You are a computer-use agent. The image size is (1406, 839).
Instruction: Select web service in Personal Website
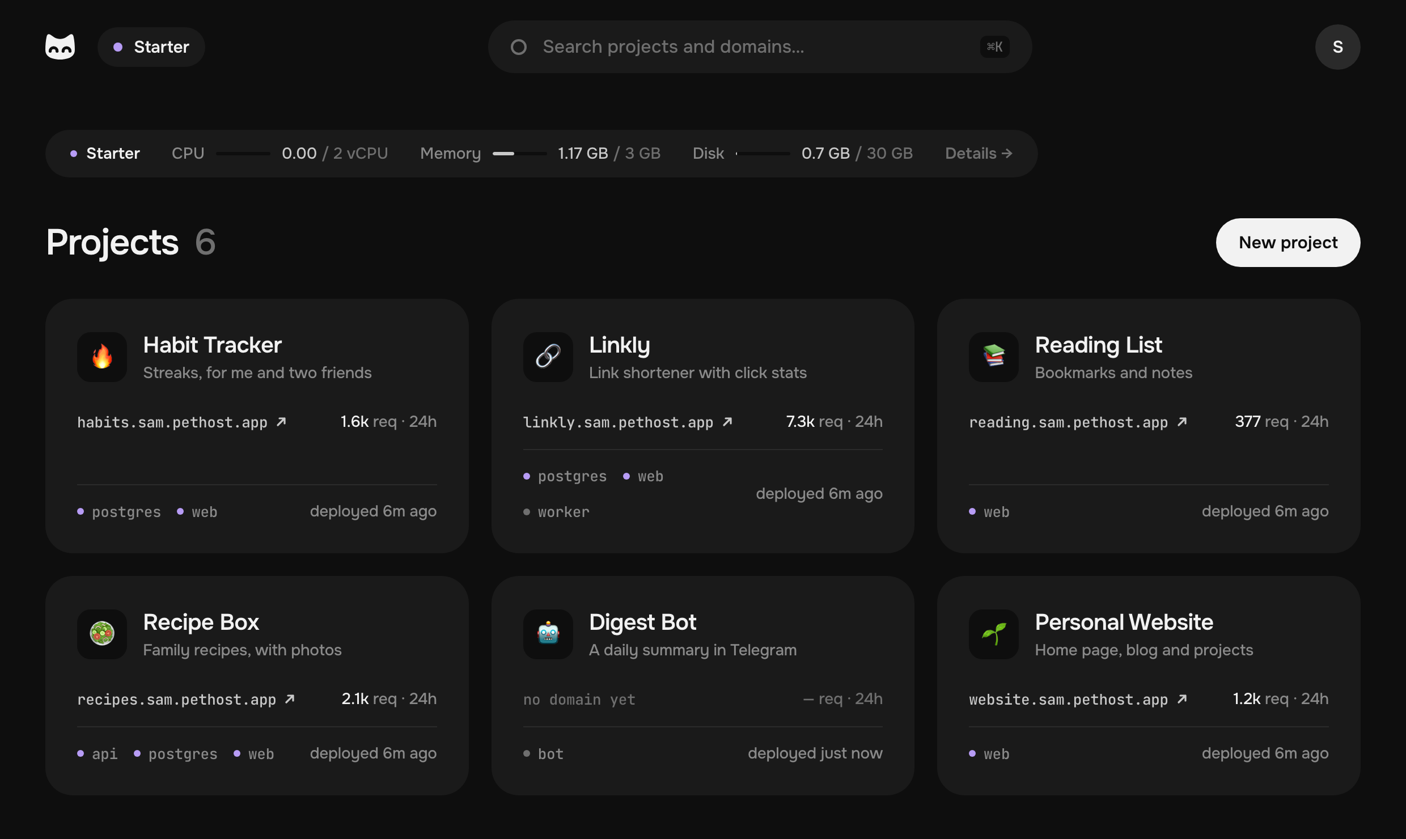989,754
